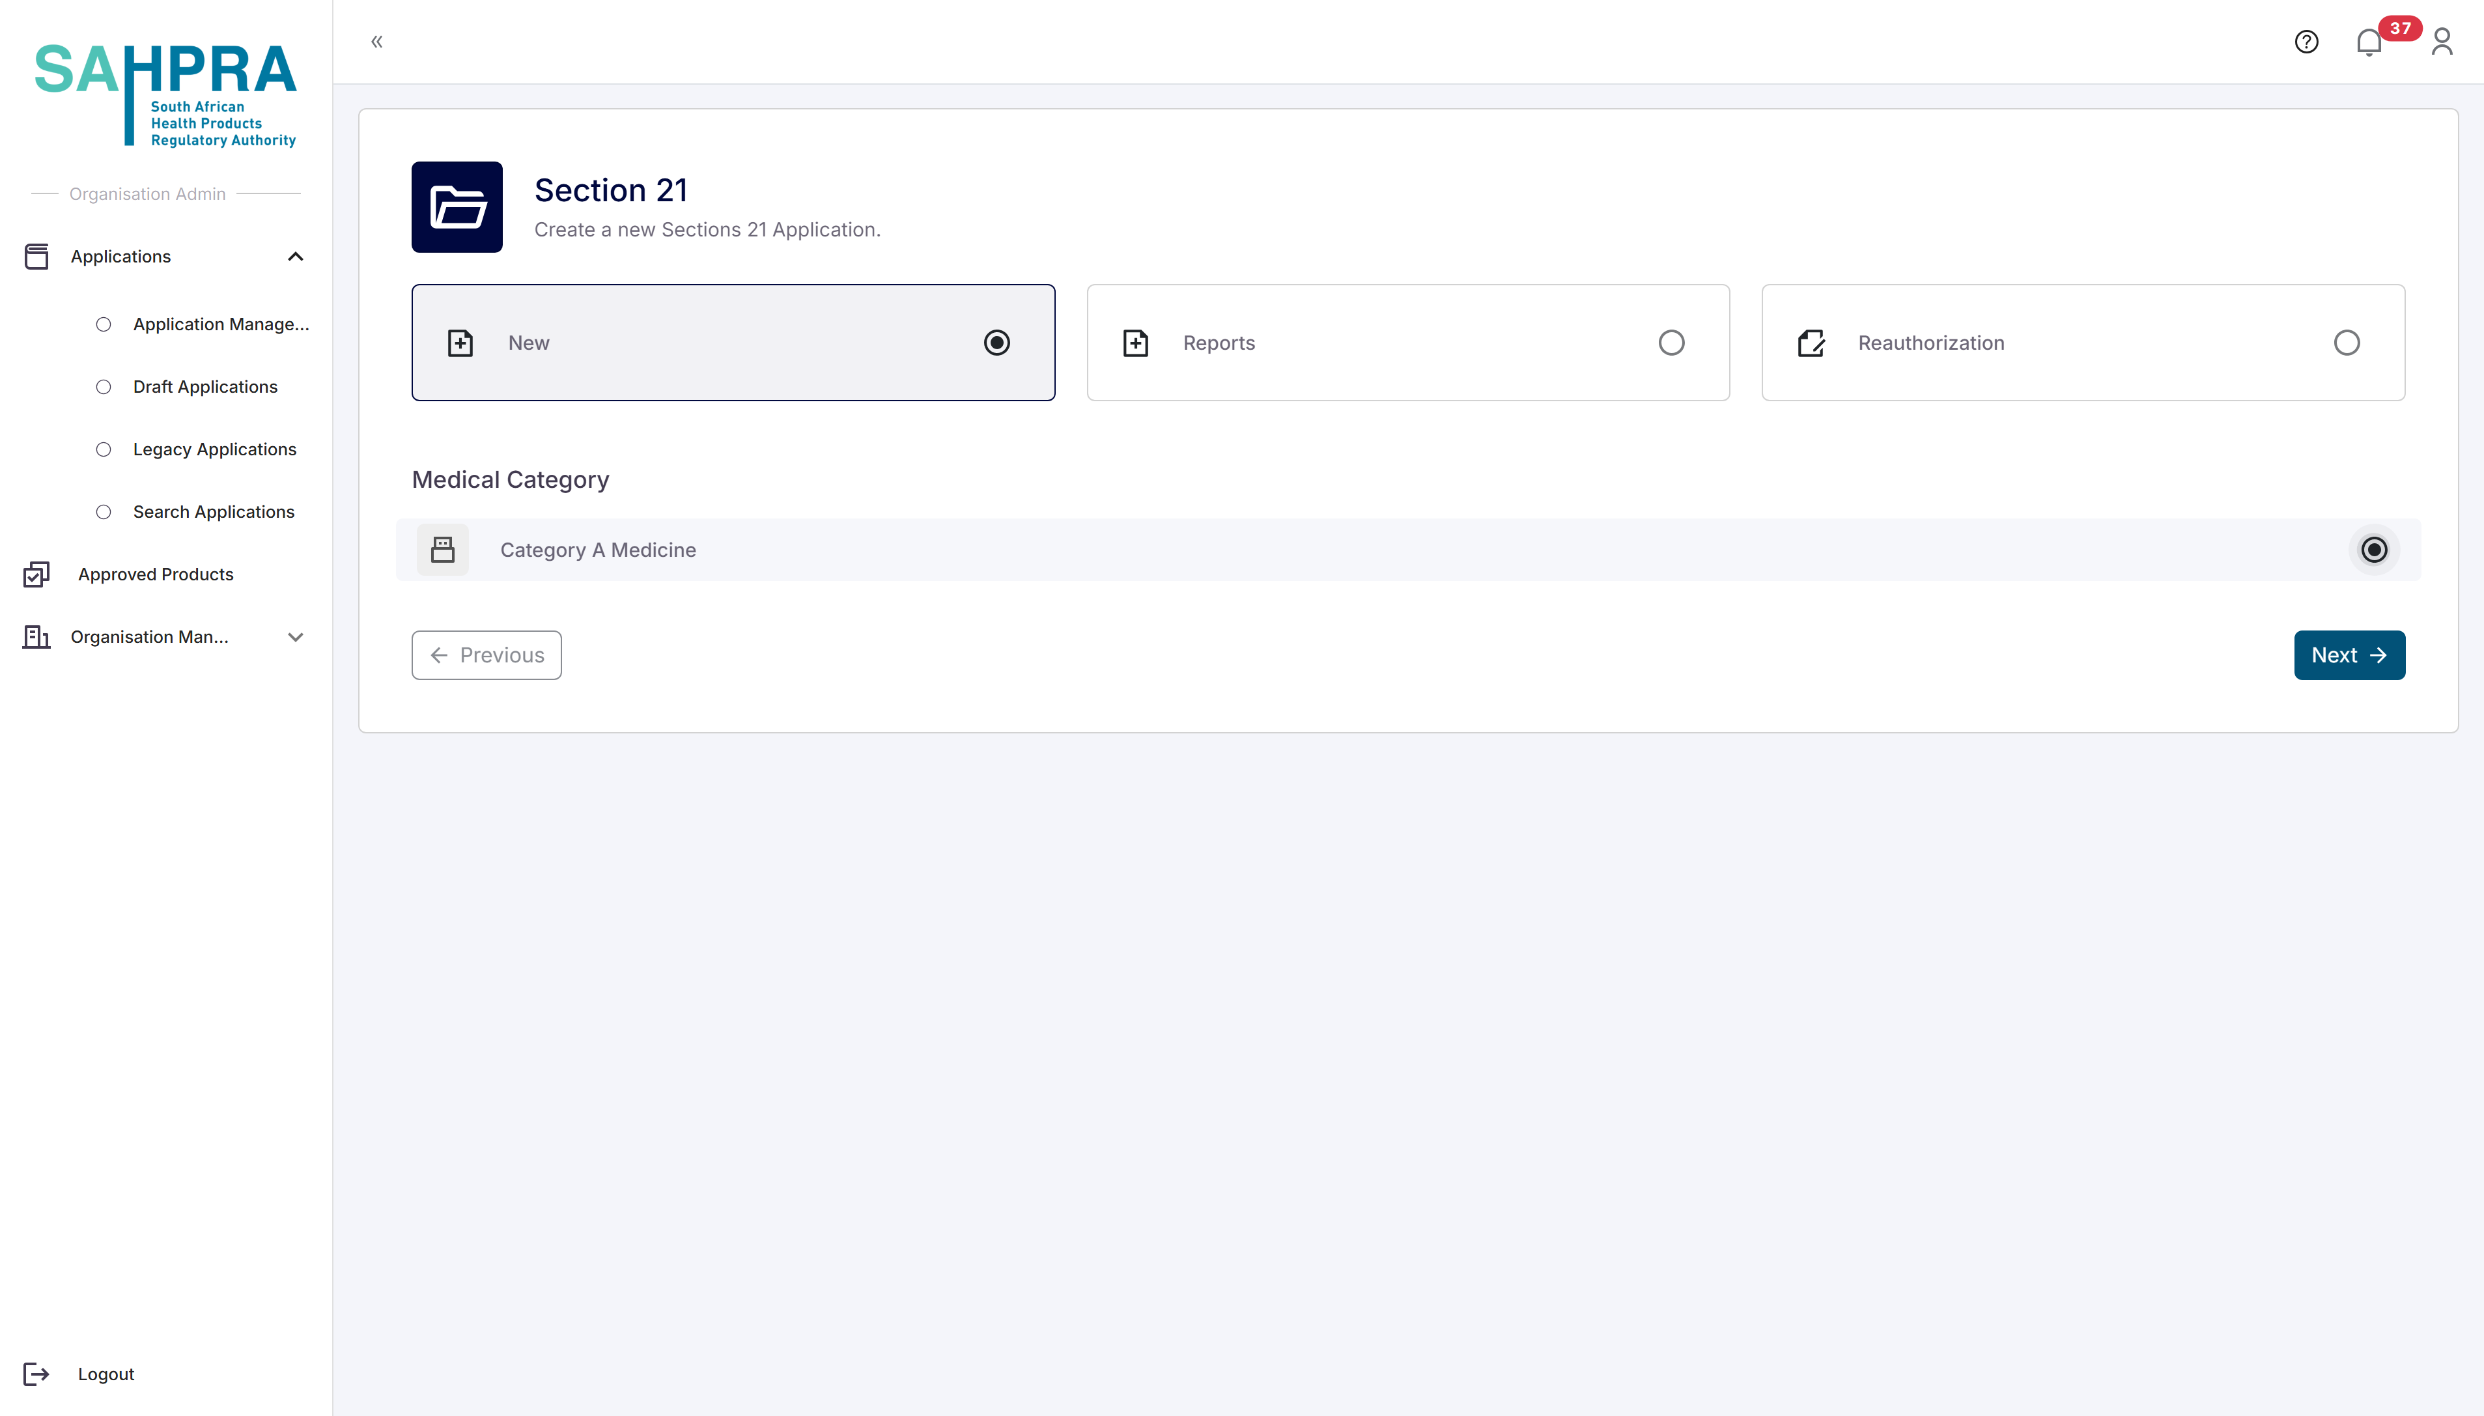Click the Search Applications bullet circle
The height and width of the screenshot is (1416, 2484).
(x=103, y=511)
